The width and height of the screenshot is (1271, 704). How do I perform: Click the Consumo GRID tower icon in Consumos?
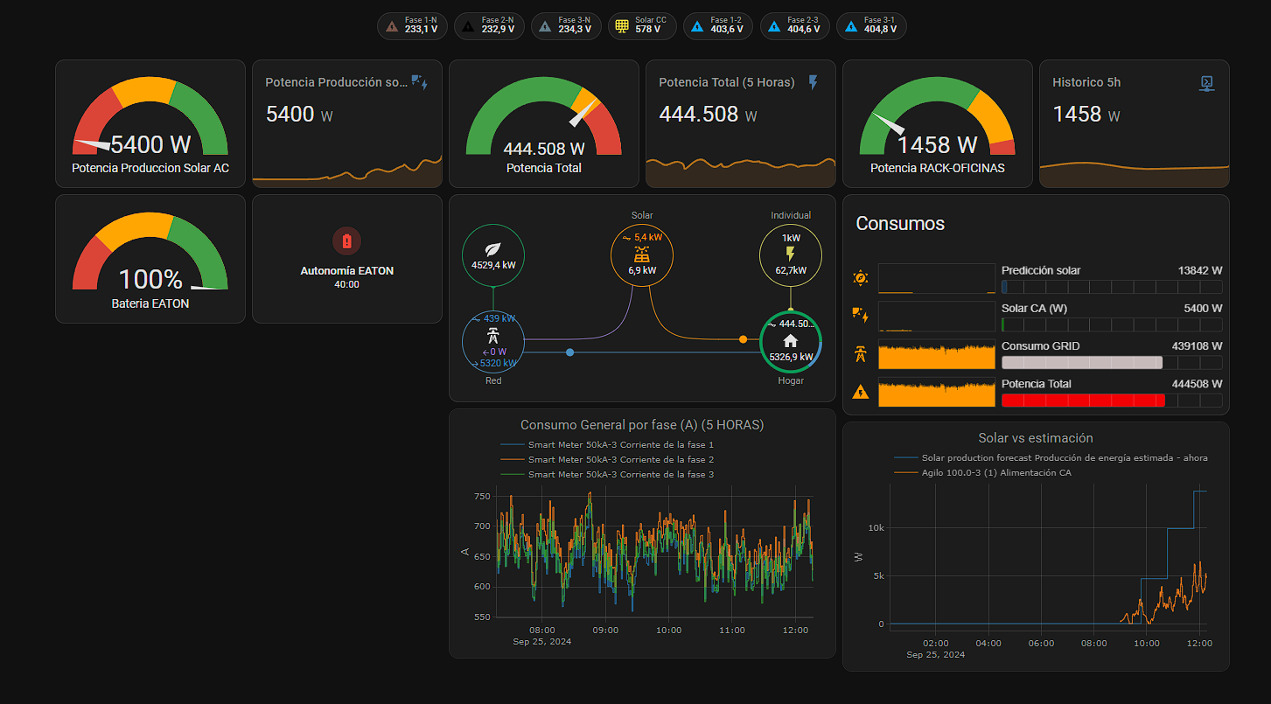pos(860,354)
